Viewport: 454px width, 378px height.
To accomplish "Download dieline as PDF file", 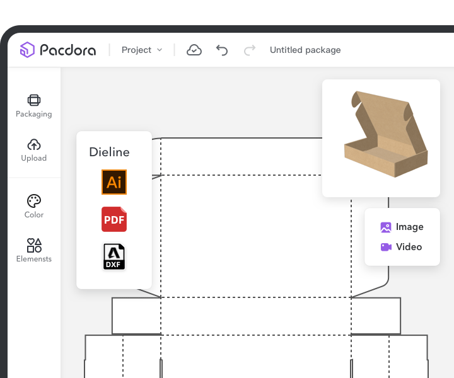I will pos(114,219).
